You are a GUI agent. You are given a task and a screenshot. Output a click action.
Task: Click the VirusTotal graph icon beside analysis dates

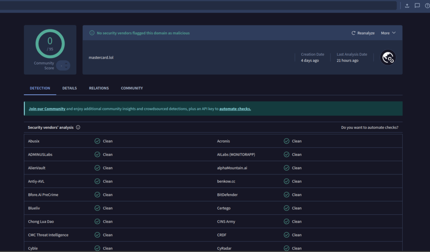click(x=388, y=57)
